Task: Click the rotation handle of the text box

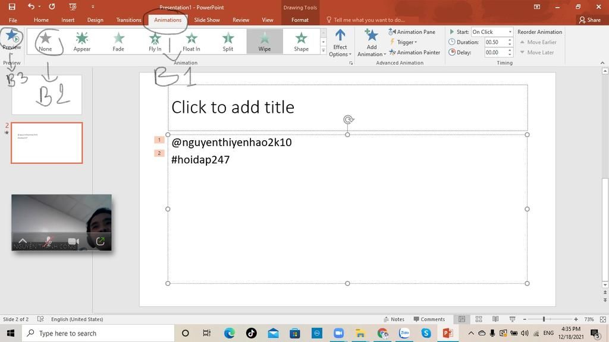Action: tap(348, 119)
